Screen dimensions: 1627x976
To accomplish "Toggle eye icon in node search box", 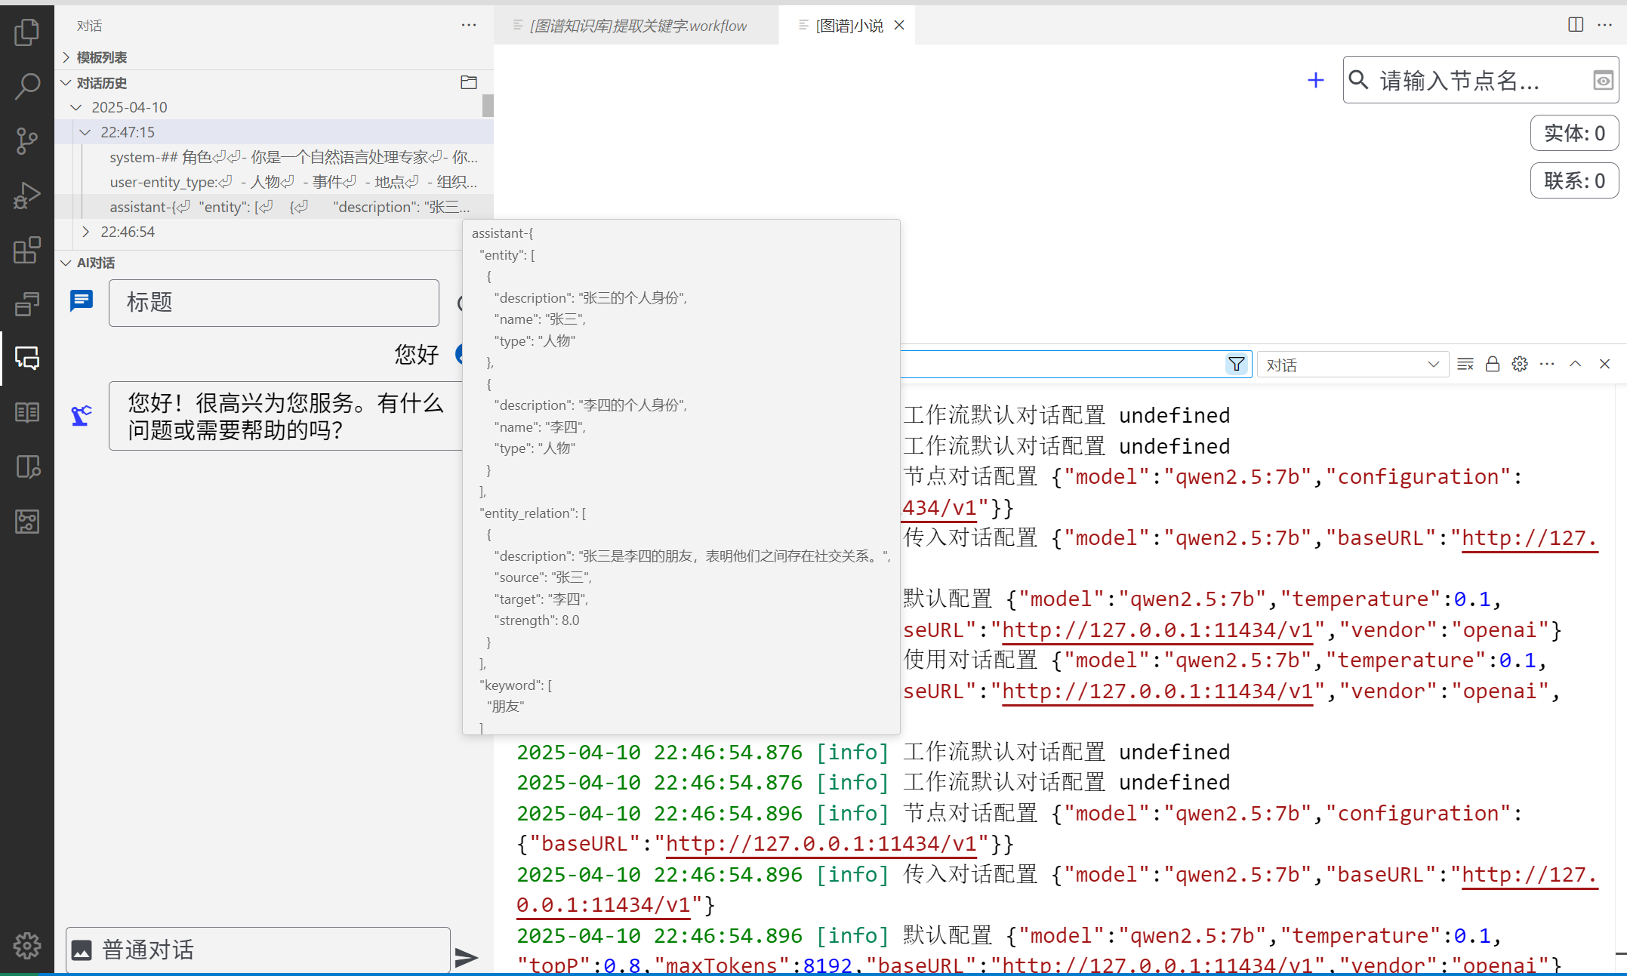I will click(x=1603, y=80).
